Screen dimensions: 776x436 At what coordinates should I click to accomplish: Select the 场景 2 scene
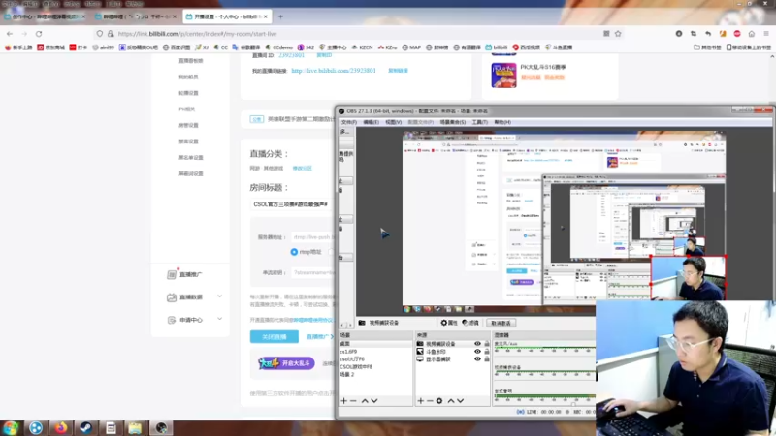tap(375, 375)
